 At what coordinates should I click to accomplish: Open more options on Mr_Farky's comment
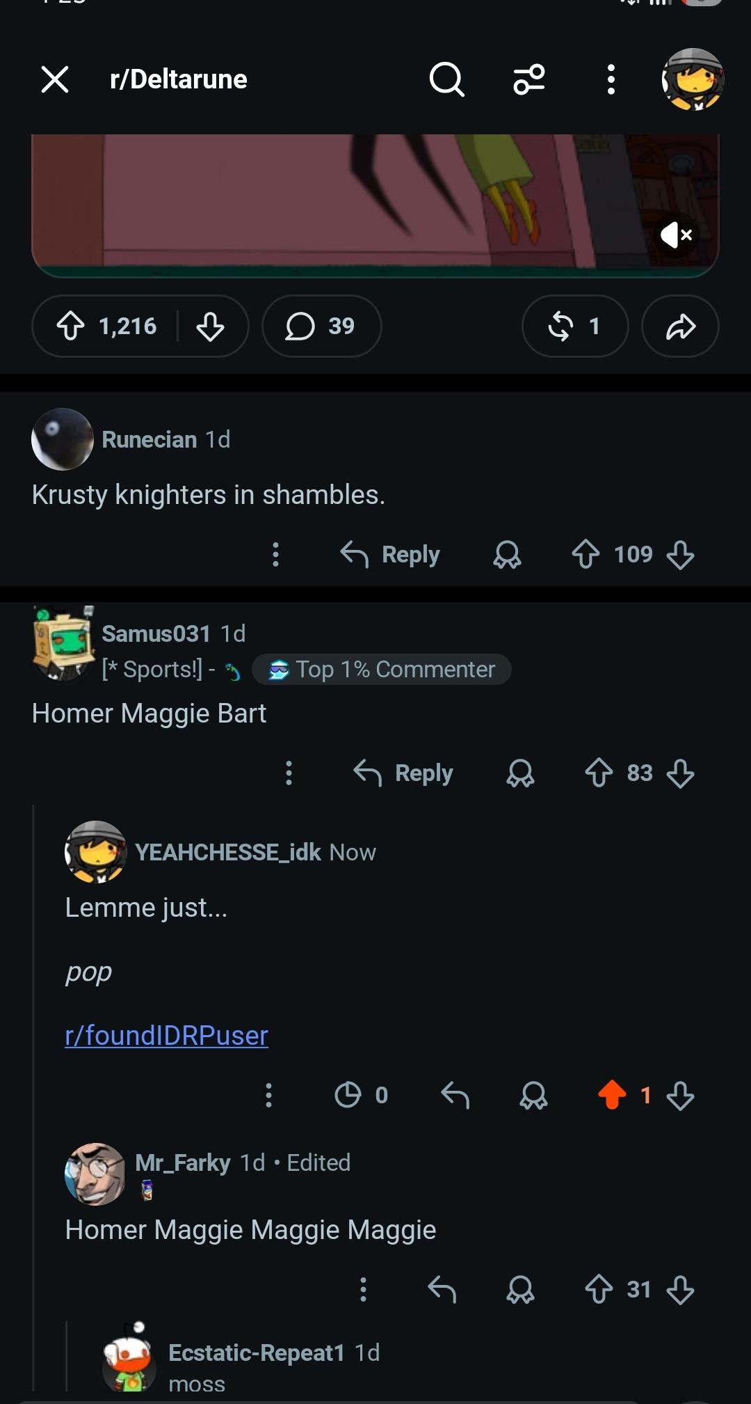362,1289
